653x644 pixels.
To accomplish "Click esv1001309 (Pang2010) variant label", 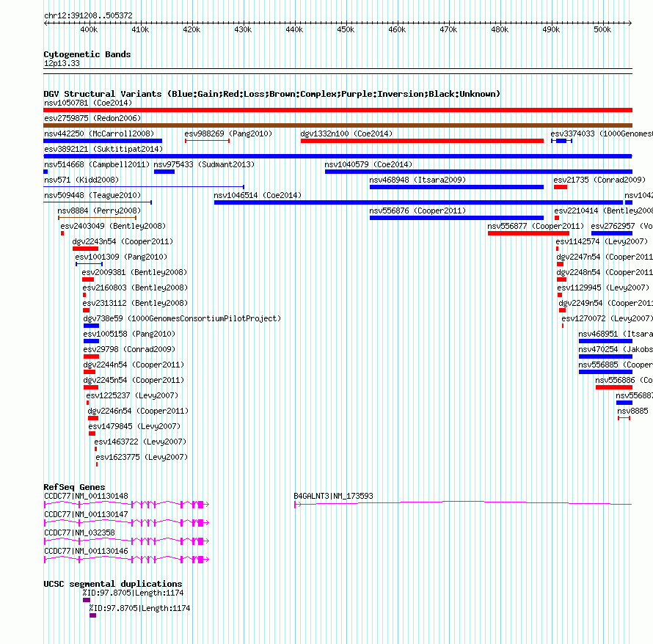I will 121,257.
